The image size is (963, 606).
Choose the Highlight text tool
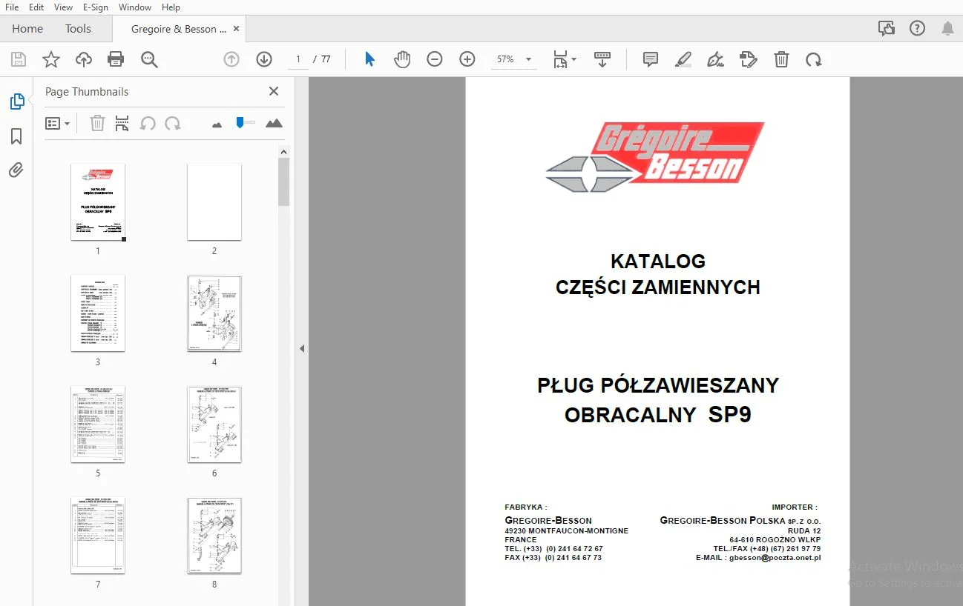[683, 59]
